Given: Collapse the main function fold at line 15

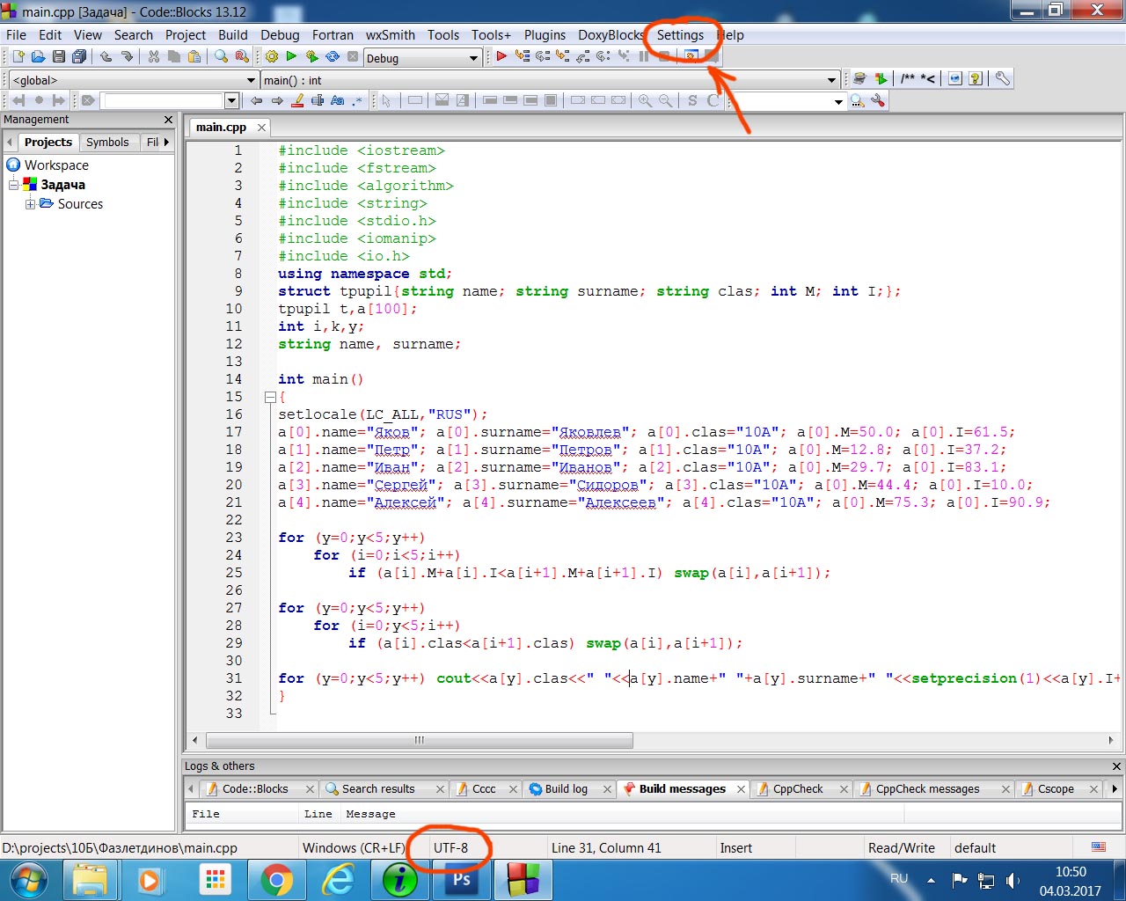Looking at the screenshot, I should [x=271, y=397].
